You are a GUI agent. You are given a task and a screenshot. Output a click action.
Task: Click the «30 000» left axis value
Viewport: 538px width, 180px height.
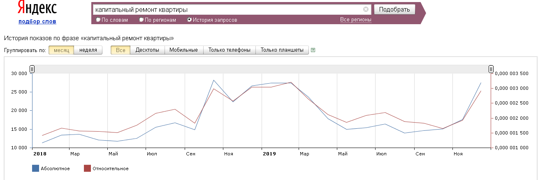tap(19, 73)
